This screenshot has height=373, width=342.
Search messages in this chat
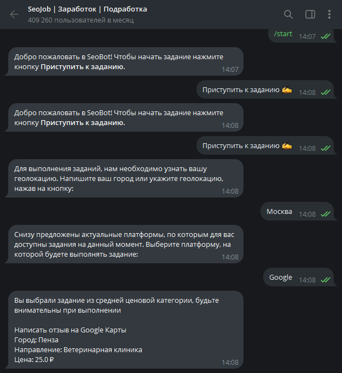coord(288,14)
